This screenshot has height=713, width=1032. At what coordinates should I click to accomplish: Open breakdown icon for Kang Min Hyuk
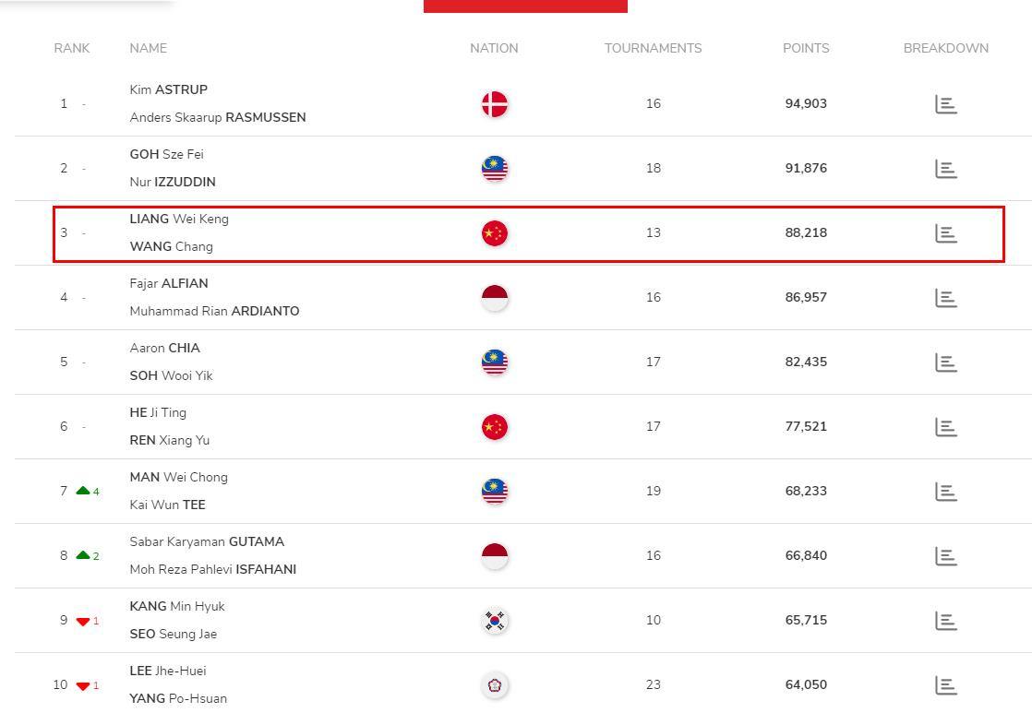[x=946, y=620]
